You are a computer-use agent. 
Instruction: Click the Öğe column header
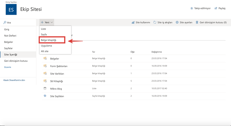pyautogui.click(x=132, y=52)
